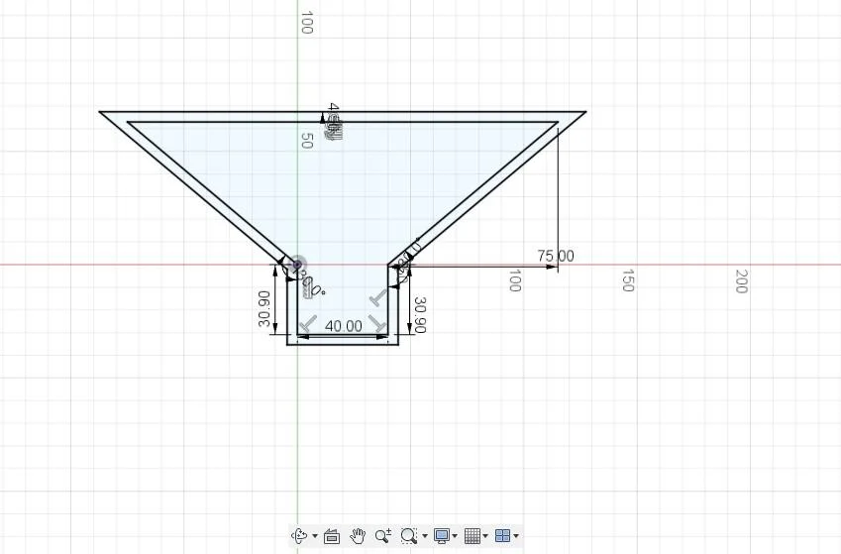Viewport: 841px width, 554px height.
Task: Open the Display Settings monitor icon
Action: pyautogui.click(x=442, y=536)
